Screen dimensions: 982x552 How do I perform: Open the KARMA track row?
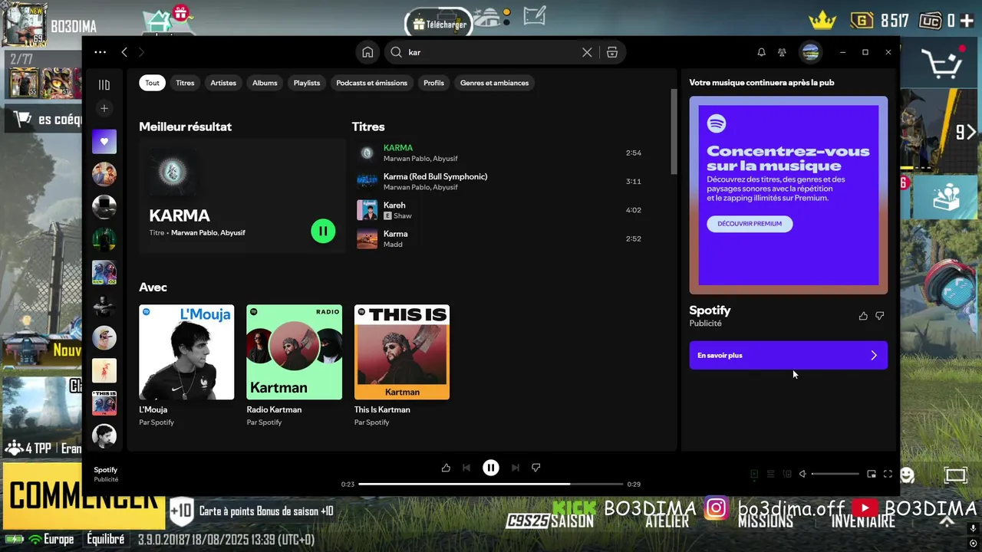coord(500,153)
